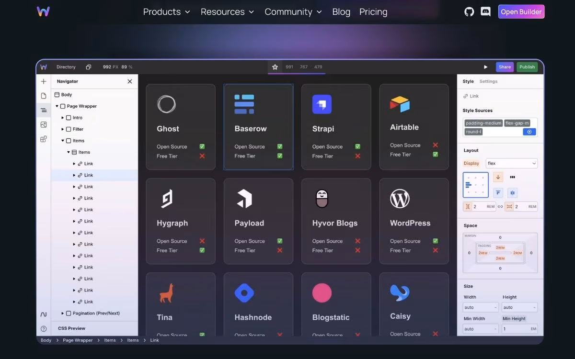Expand the Community menu
The height and width of the screenshot is (359, 575).
pos(293,12)
